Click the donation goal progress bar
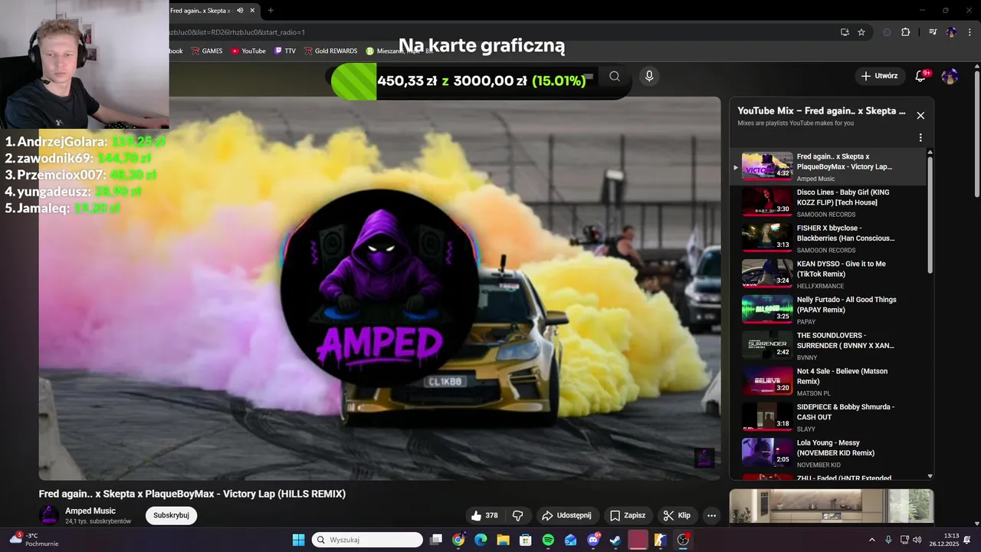Viewport: 981px width, 552px height. [481, 80]
